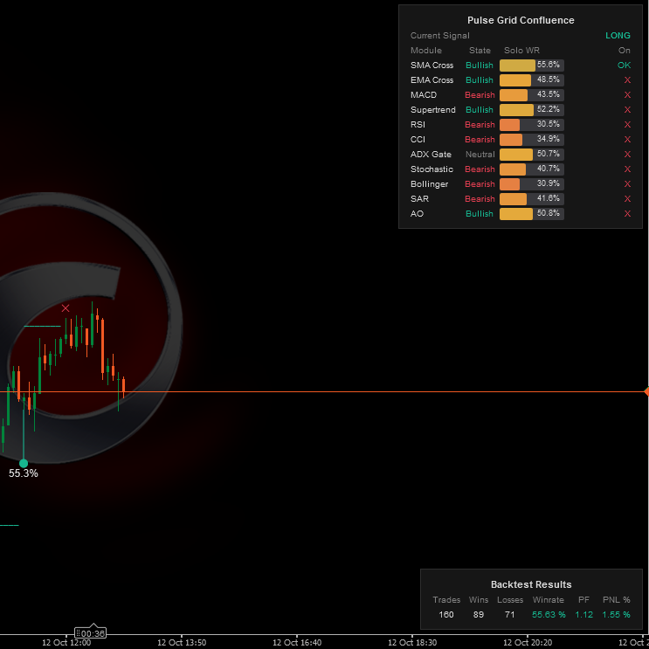Click the 12 Oct 12:00 time label

(x=66, y=643)
